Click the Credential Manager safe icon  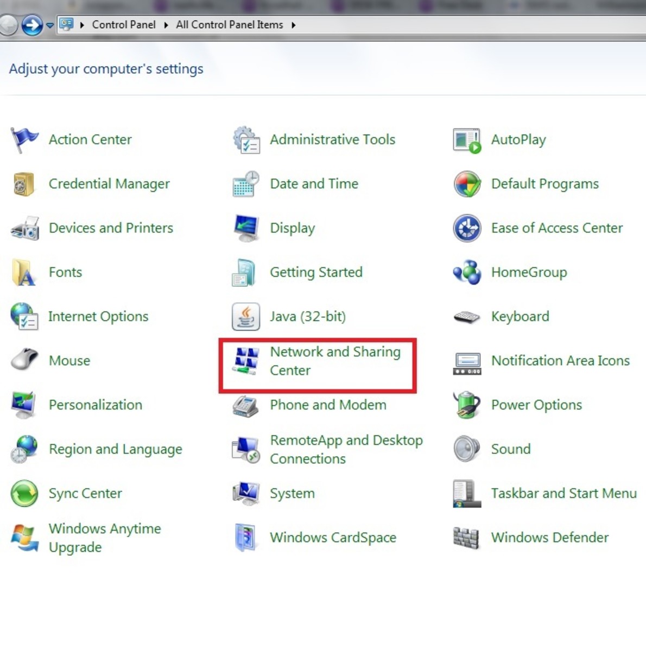pos(24,184)
